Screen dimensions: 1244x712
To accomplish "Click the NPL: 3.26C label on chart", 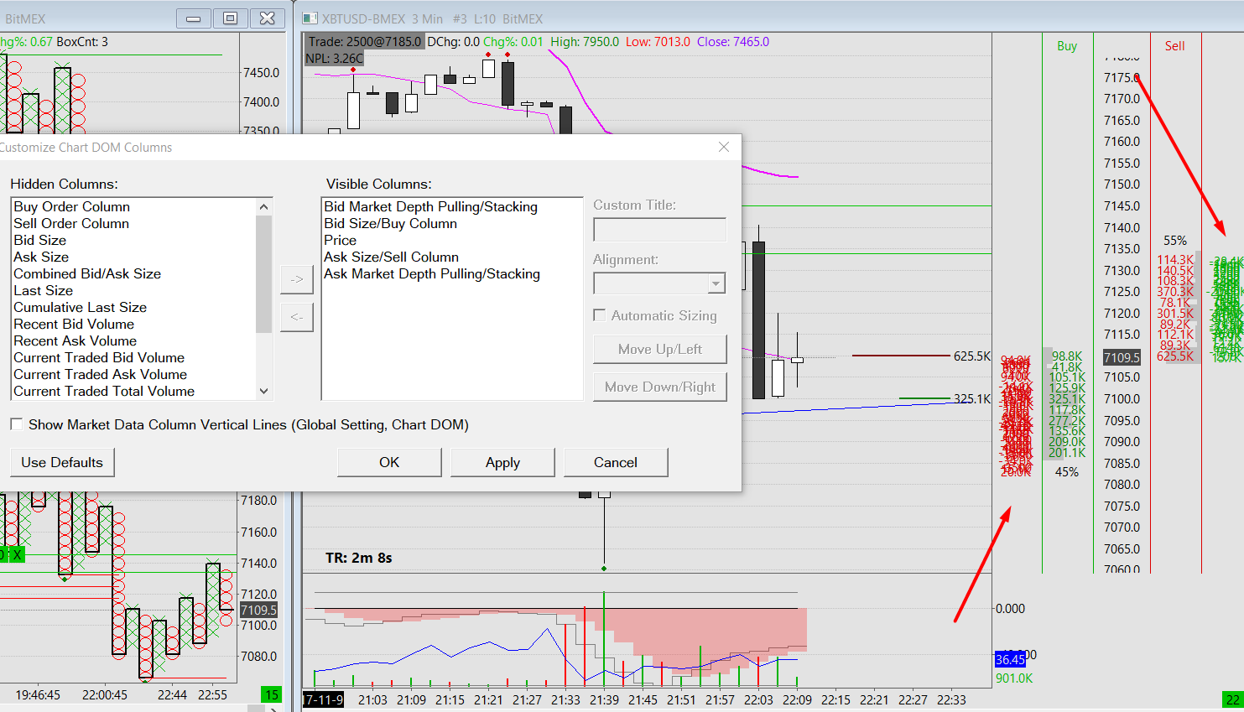I will pos(334,59).
